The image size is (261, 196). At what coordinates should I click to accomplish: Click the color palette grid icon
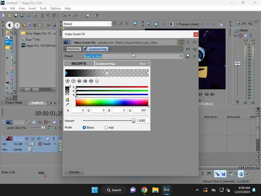67,100
